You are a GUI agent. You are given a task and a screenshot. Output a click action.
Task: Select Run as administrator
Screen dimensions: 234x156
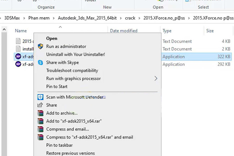[66, 47]
